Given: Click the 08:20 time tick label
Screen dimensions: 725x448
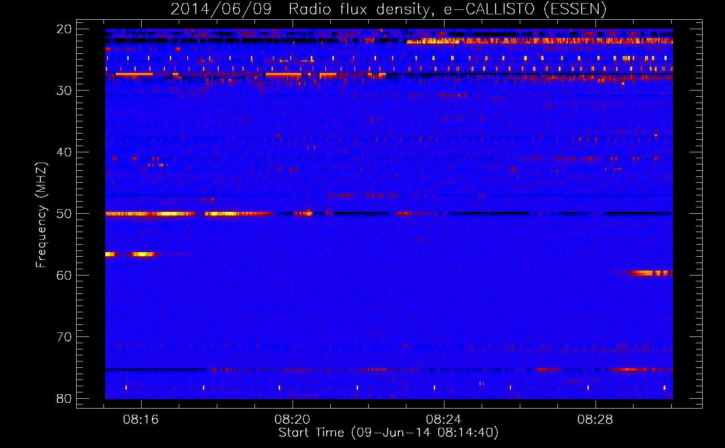Looking at the screenshot, I should point(293,420).
